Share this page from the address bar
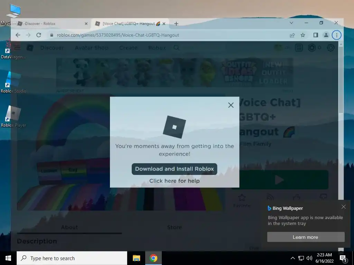Screen dimensions: 354x265 [292, 35]
